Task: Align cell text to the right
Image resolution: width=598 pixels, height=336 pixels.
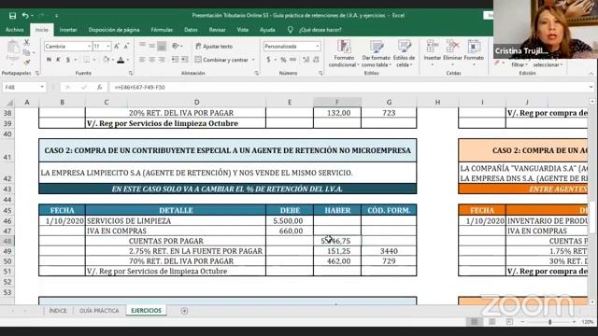Action: (x=162, y=60)
